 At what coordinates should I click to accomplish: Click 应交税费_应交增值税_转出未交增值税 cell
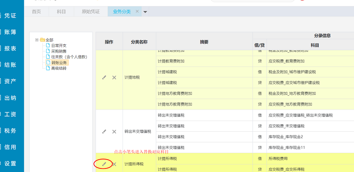pyautogui.click(x=311, y=115)
